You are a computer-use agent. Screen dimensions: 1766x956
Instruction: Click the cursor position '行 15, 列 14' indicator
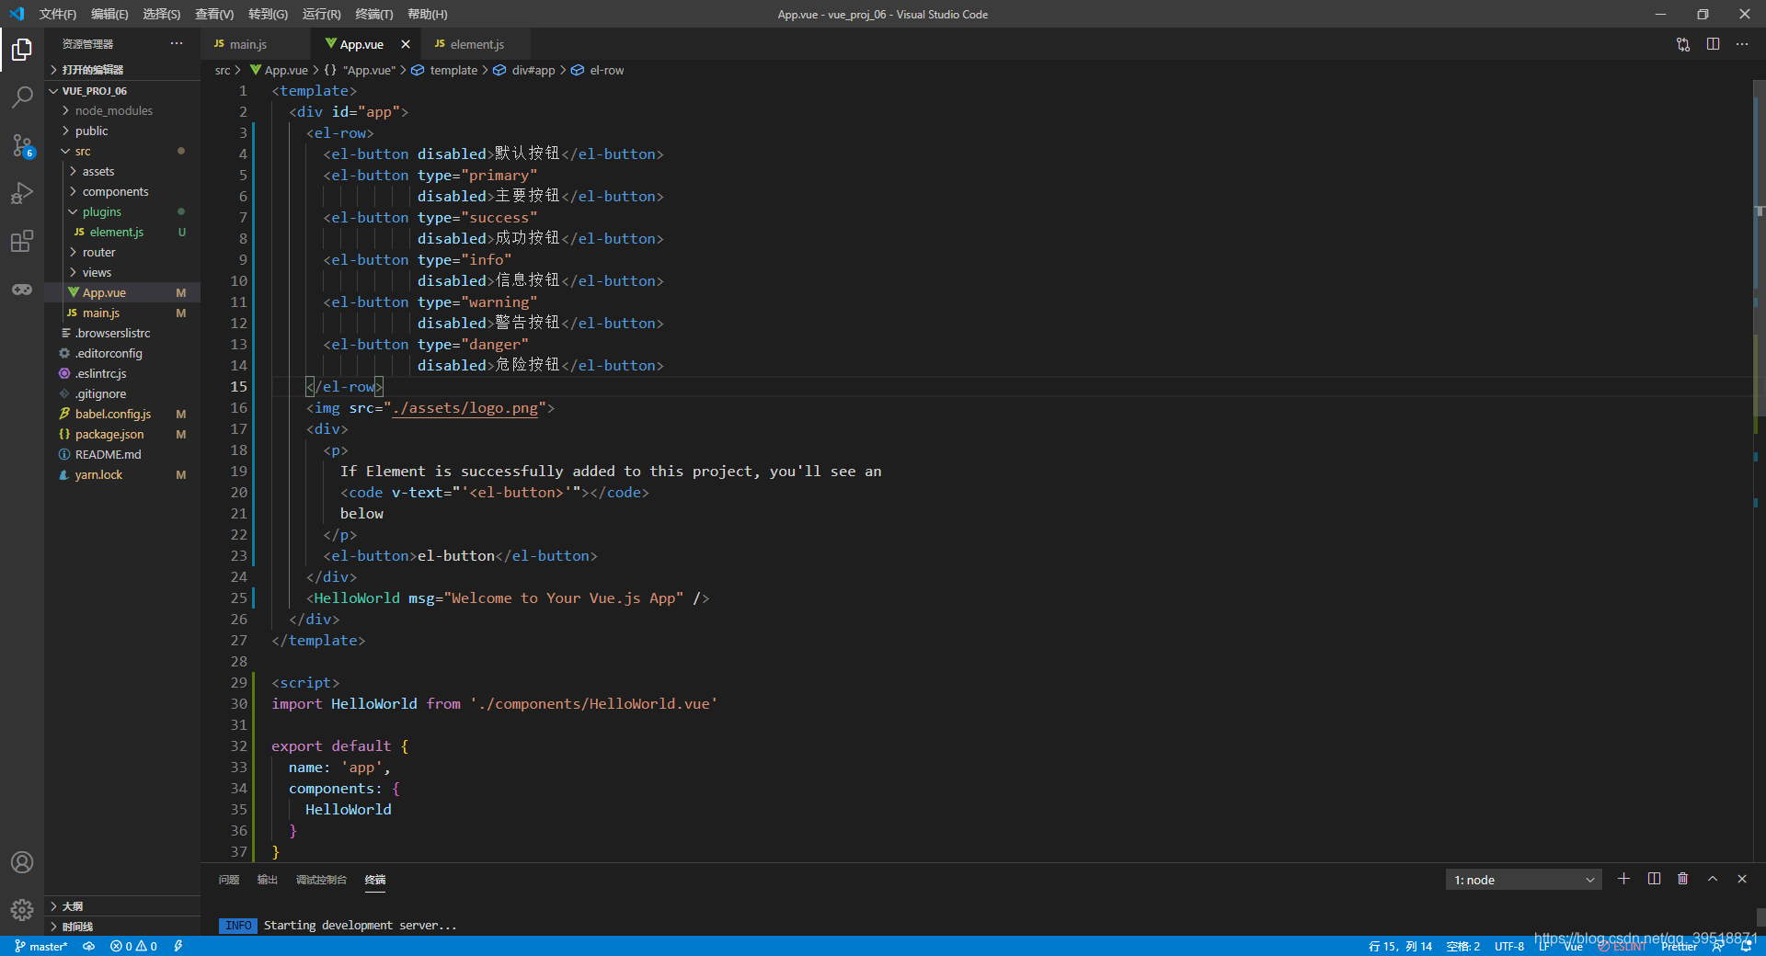[x=1400, y=947]
